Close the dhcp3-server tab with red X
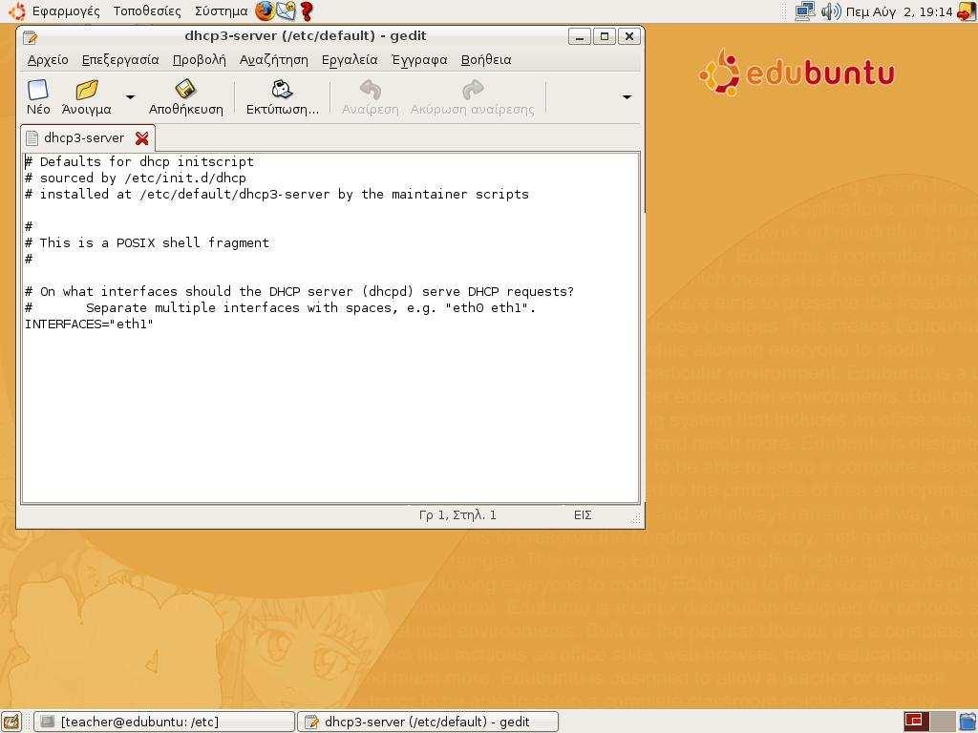 [141, 138]
